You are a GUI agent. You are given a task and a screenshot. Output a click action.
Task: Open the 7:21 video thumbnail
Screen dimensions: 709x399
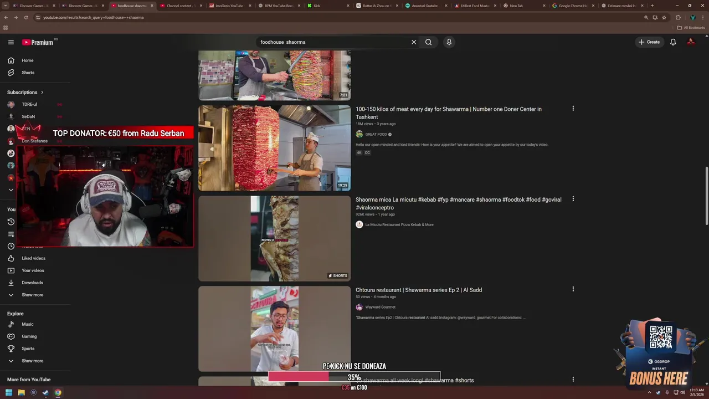pos(274,75)
